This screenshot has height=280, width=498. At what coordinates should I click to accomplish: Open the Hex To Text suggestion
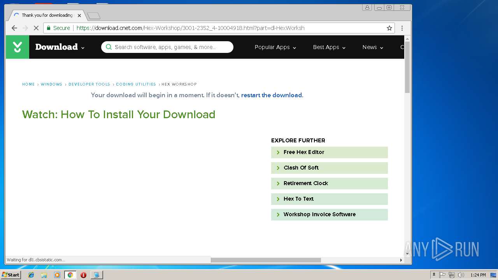pos(330,199)
